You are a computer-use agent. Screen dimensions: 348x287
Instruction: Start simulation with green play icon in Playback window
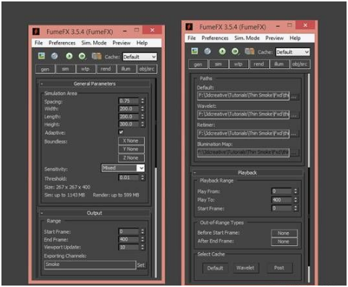tap(222, 51)
